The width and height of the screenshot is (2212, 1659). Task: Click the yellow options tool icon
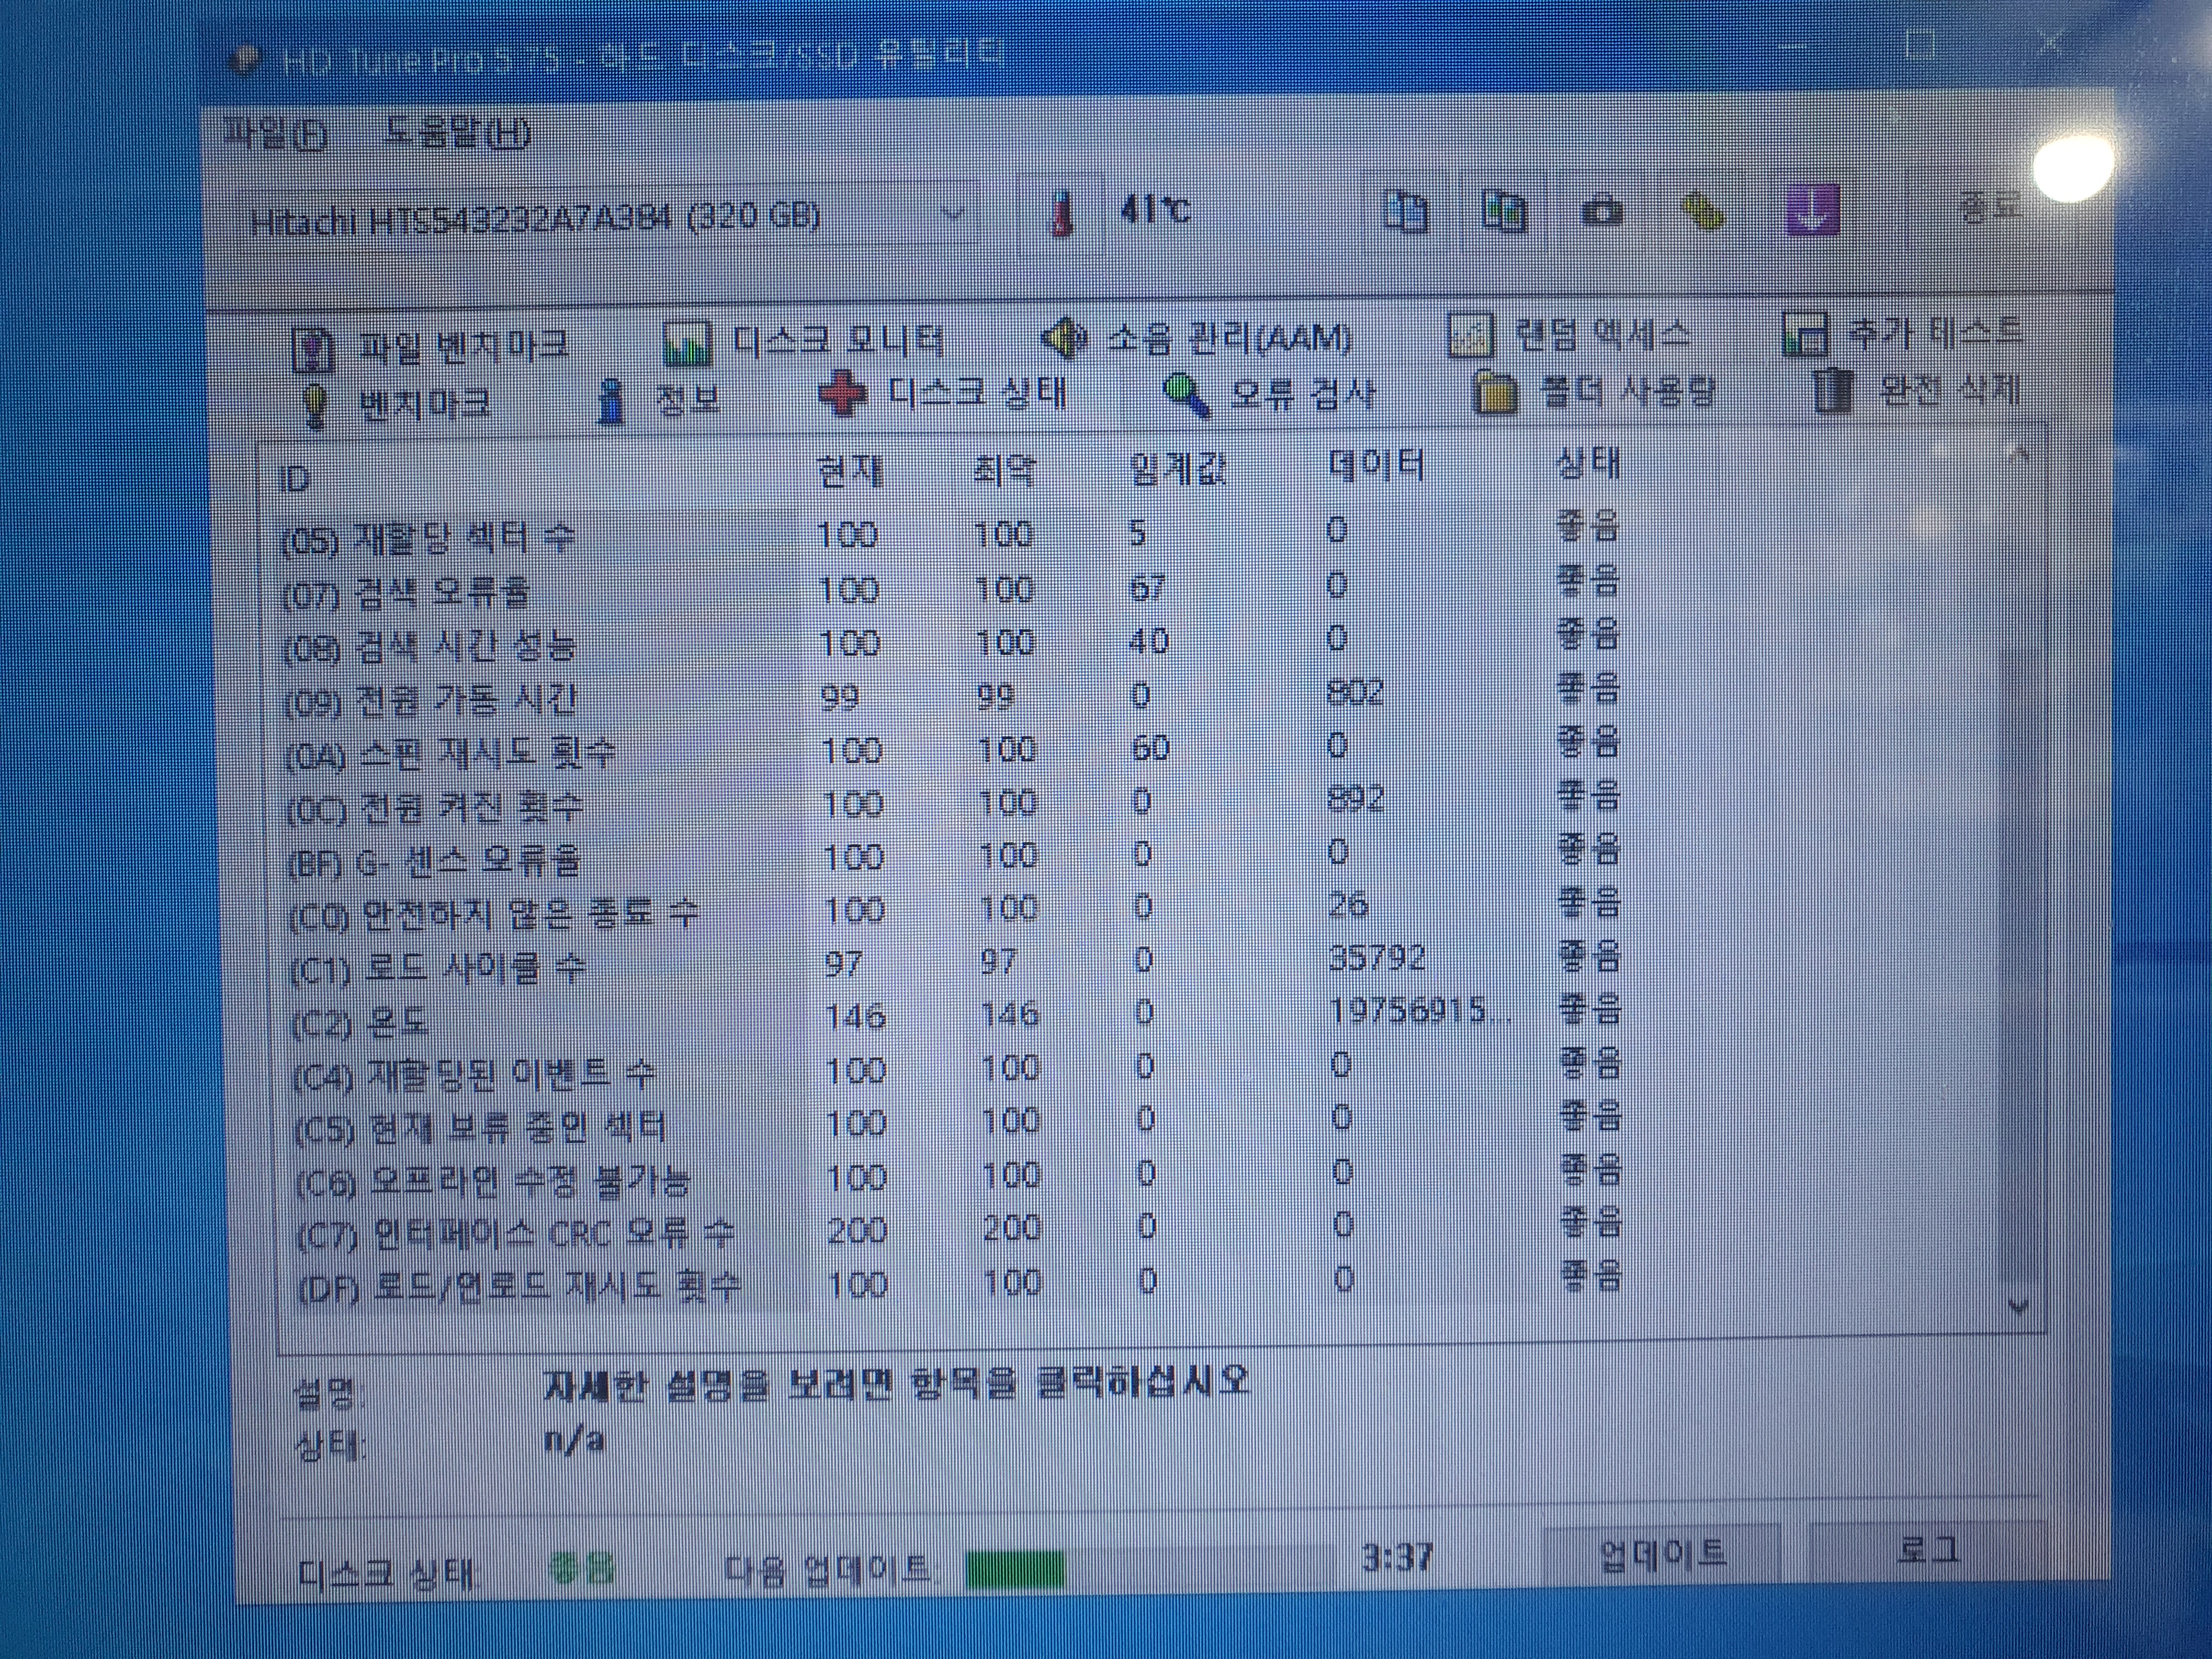tap(1703, 212)
